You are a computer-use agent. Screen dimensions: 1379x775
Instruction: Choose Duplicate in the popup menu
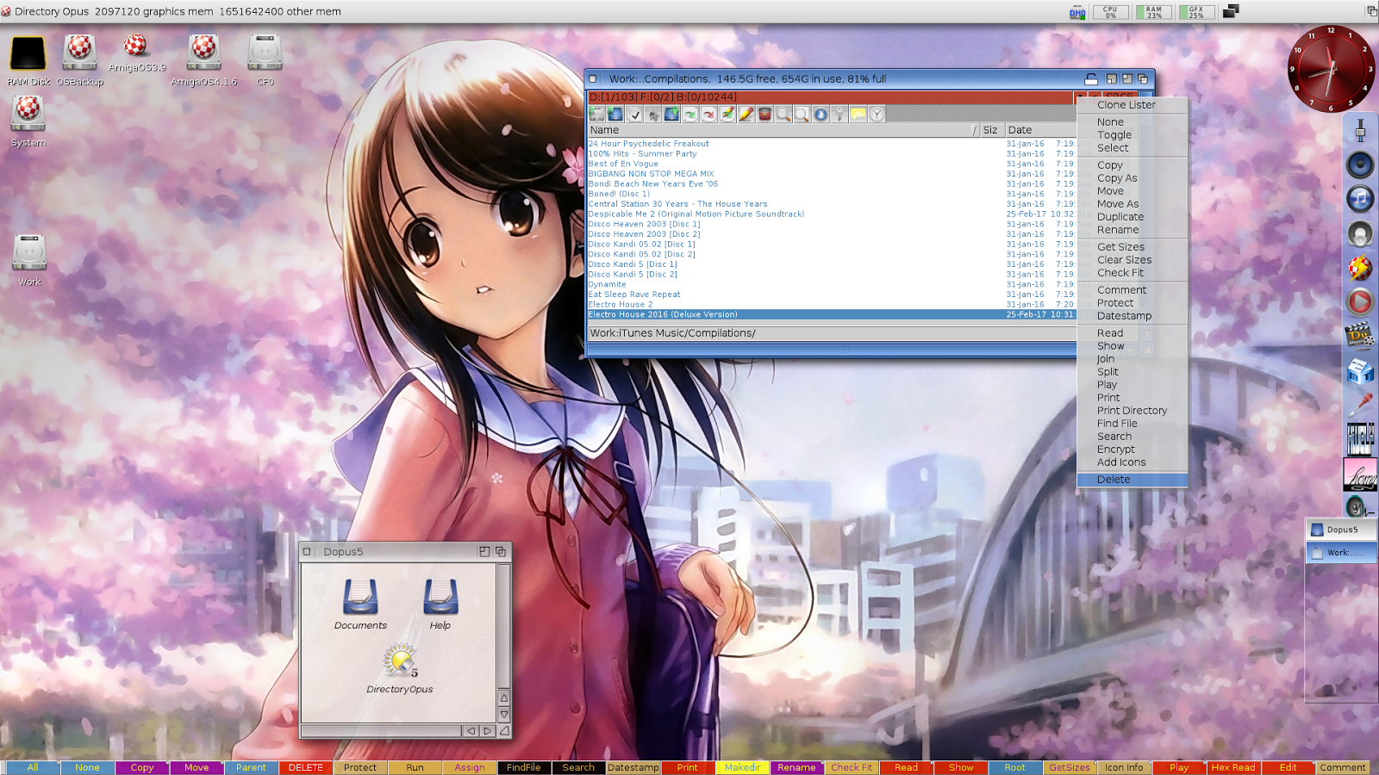point(1132,217)
